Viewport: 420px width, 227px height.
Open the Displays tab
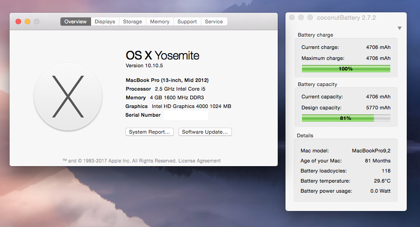click(105, 22)
